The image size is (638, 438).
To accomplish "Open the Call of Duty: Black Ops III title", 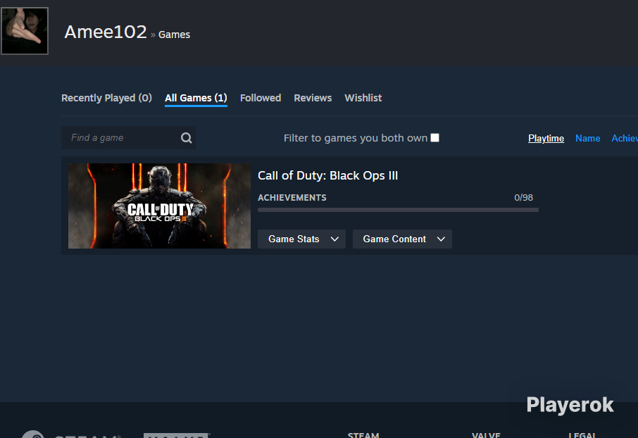I will tap(327, 175).
